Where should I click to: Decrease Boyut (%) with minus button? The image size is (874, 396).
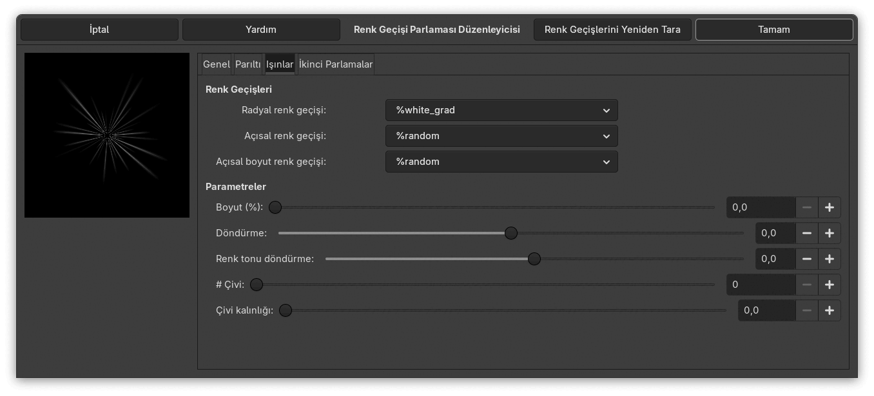click(x=807, y=207)
